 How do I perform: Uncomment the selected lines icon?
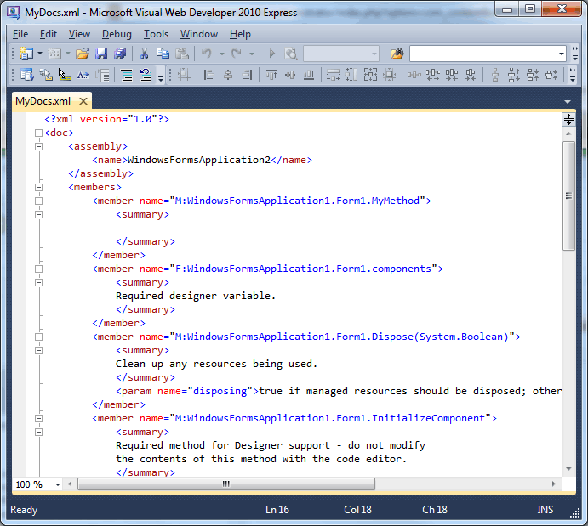[x=146, y=75]
